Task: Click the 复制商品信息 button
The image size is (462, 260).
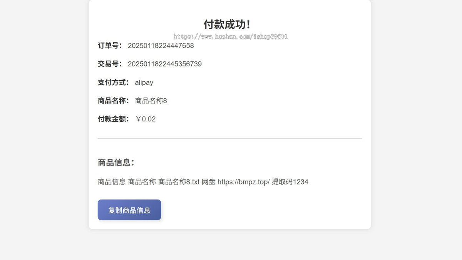Action: click(129, 210)
